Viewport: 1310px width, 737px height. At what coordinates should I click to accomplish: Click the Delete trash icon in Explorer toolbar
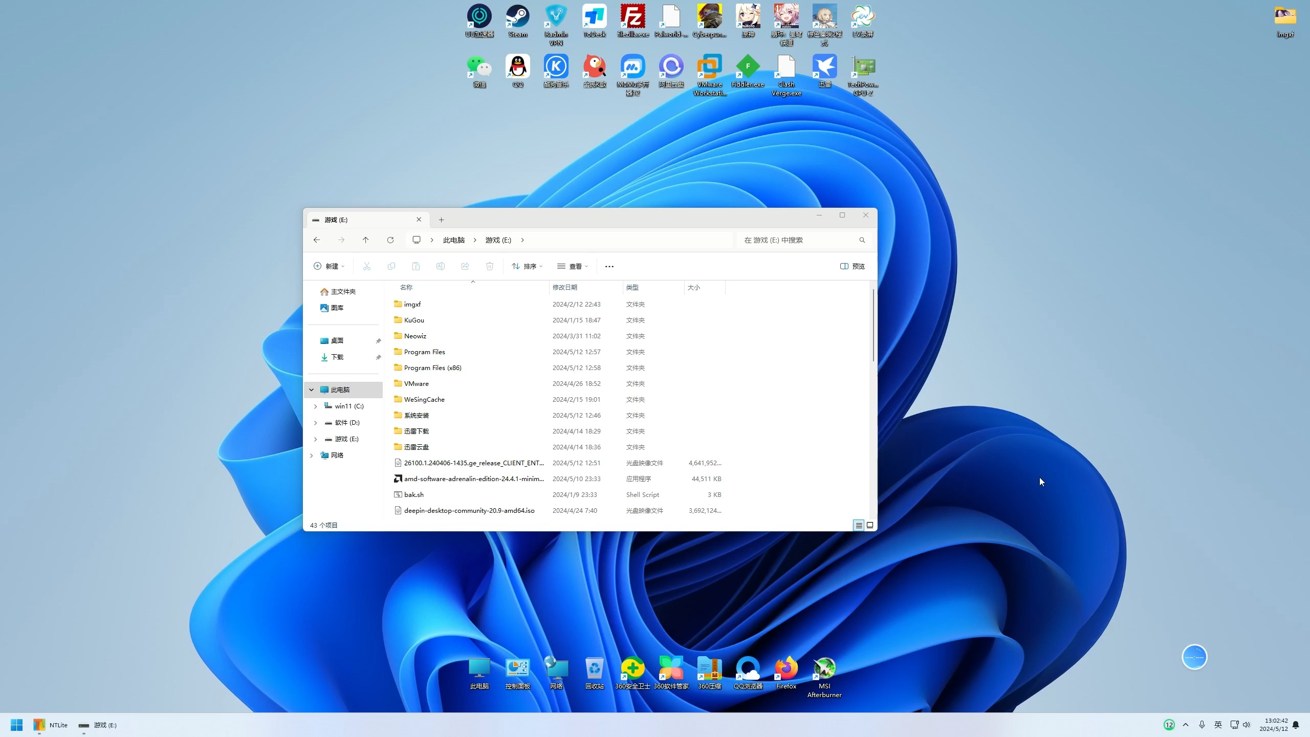pos(490,266)
